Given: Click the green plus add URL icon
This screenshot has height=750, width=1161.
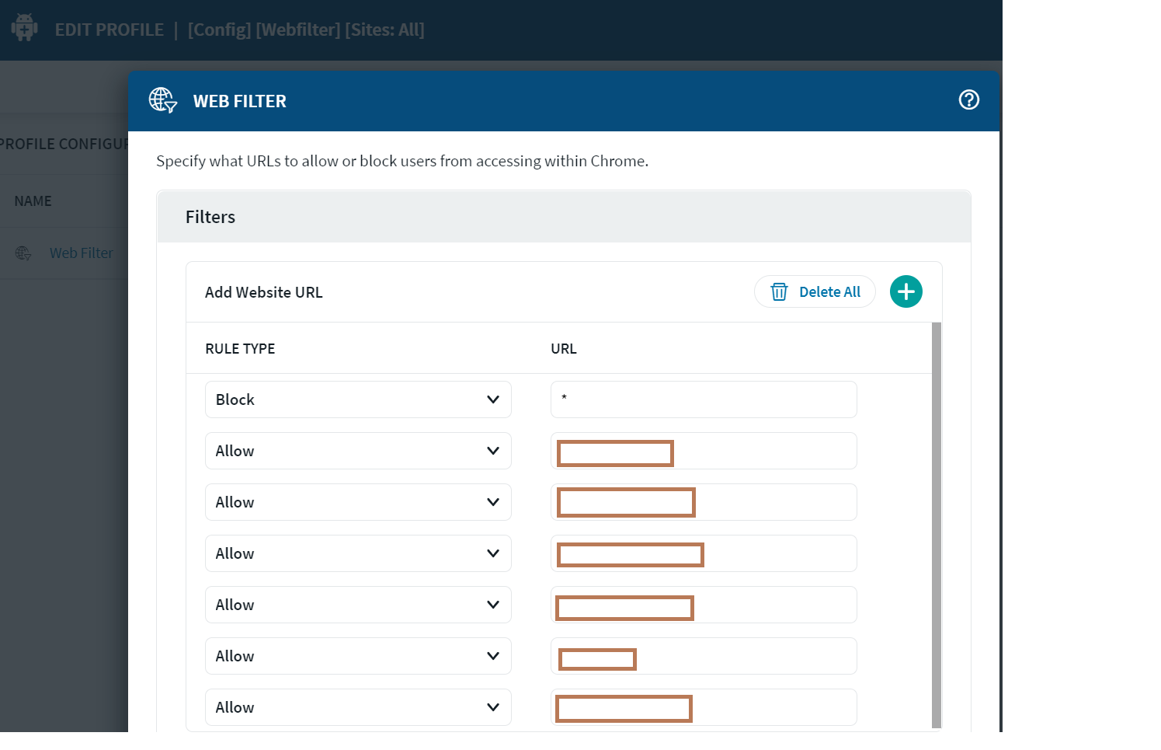Looking at the screenshot, I should pyautogui.click(x=906, y=292).
